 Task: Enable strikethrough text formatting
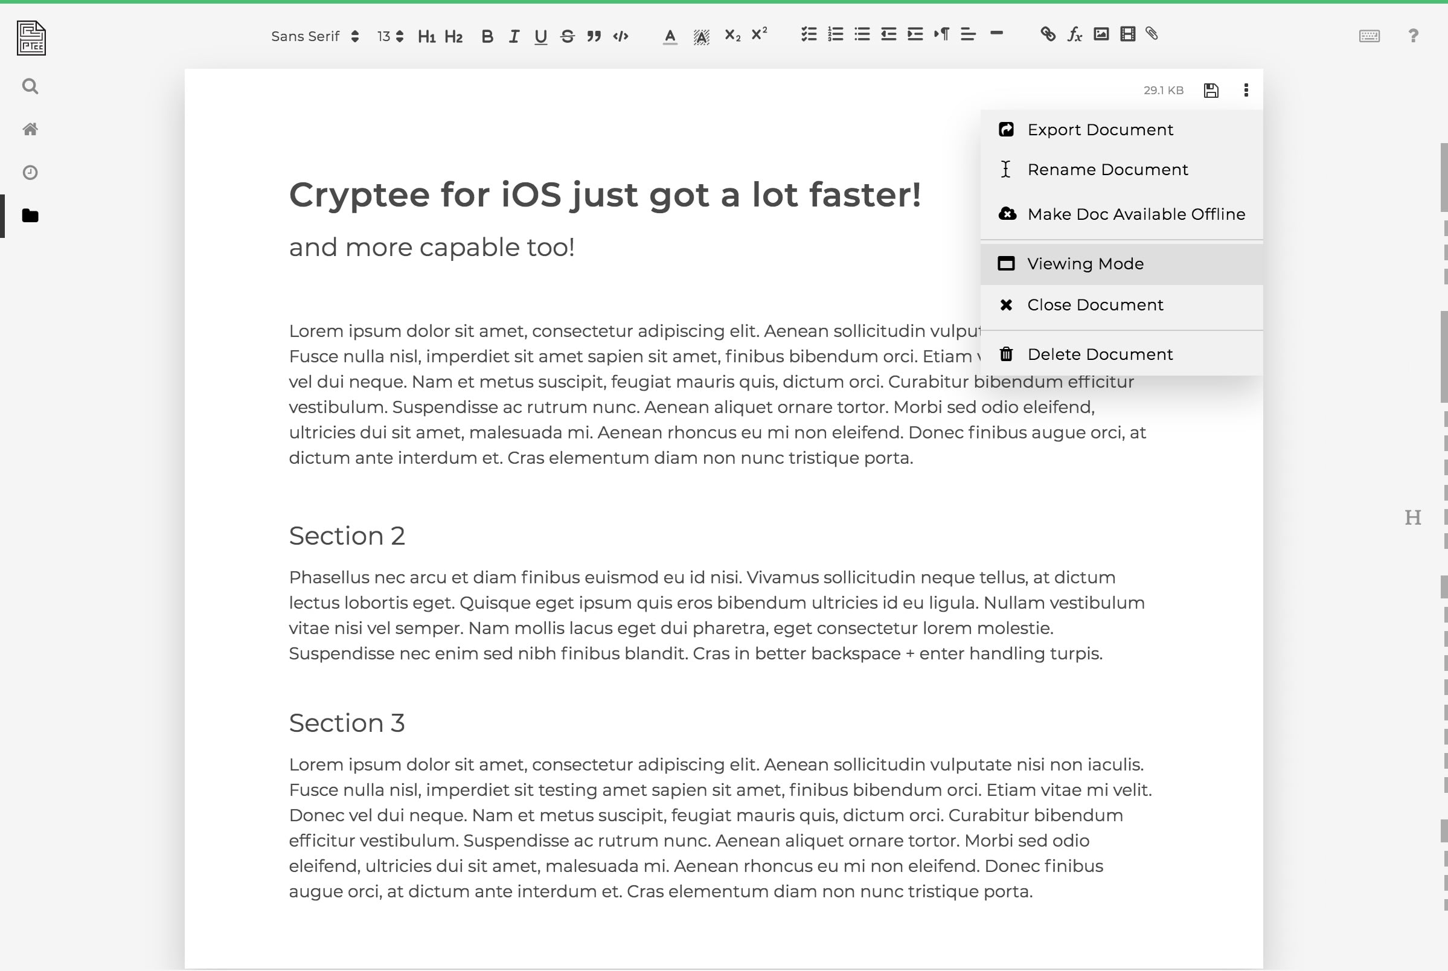[x=567, y=34]
